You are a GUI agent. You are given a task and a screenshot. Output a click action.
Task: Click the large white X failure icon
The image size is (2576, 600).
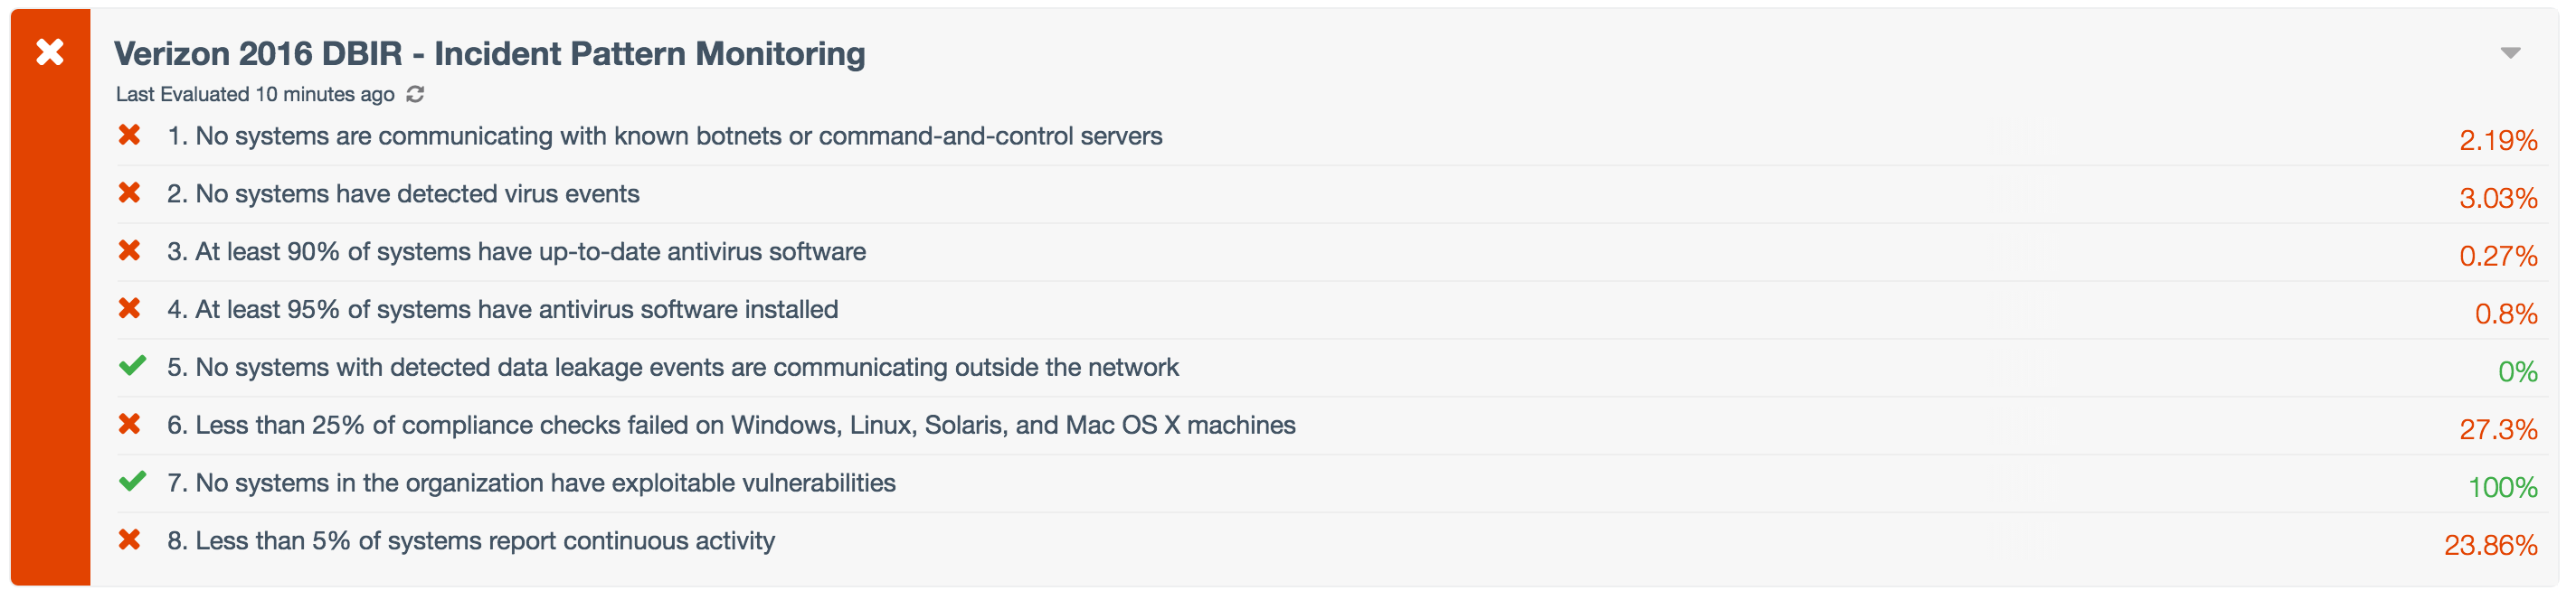50,52
